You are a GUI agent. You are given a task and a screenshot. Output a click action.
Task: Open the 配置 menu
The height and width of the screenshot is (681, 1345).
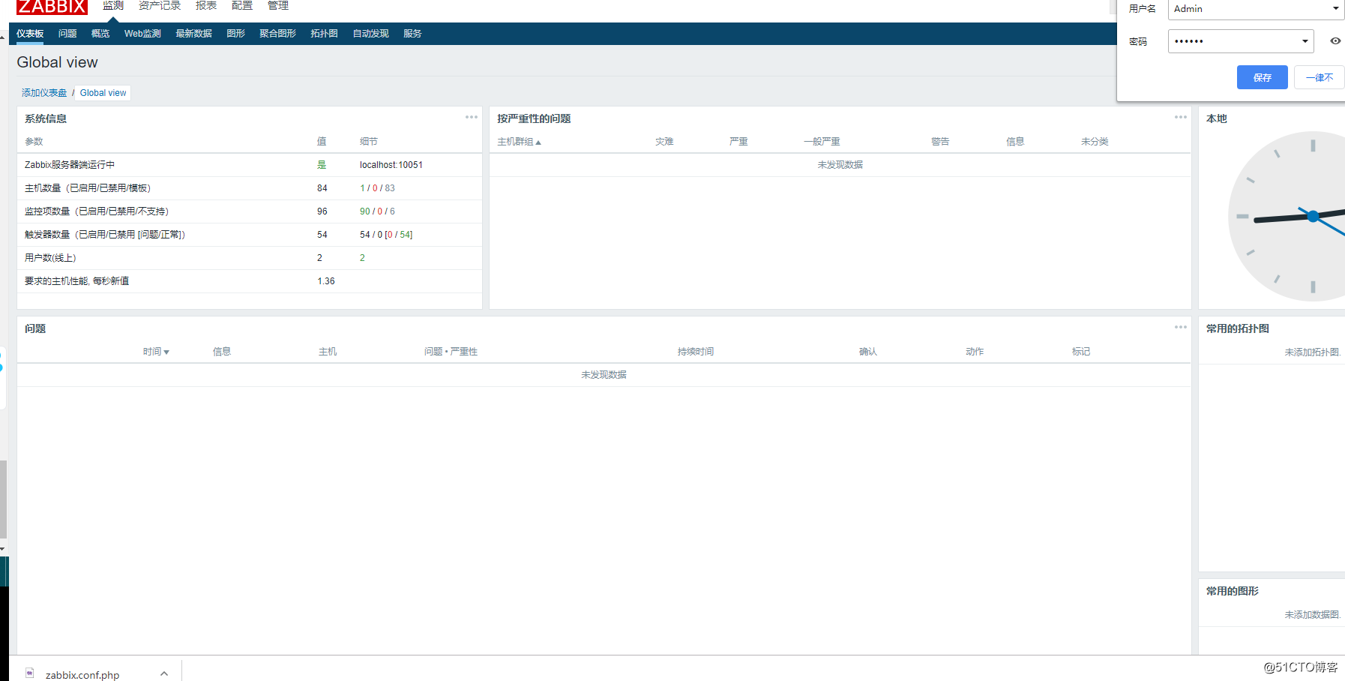pyautogui.click(x=241, y=6)
